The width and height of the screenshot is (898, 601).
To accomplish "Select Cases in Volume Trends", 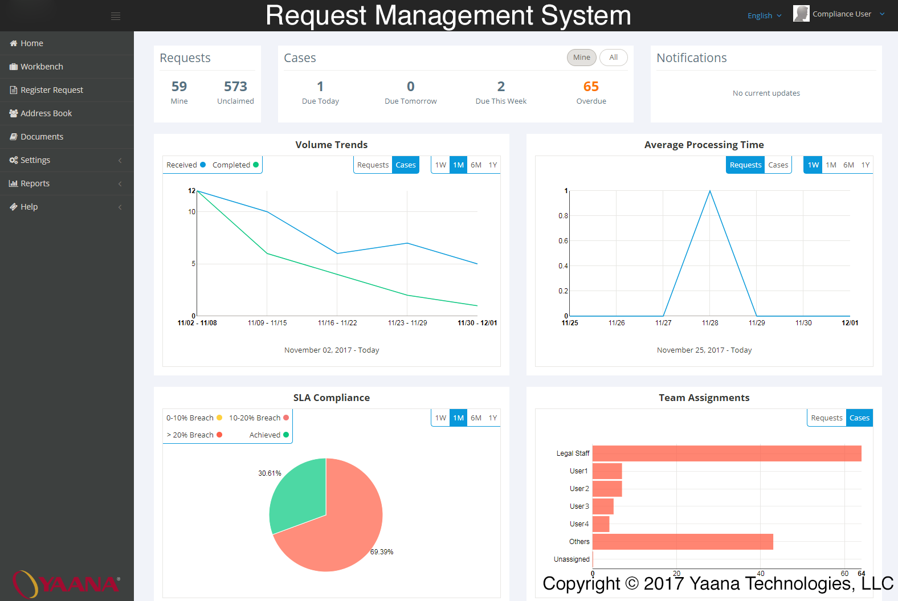I will [406, 165].
